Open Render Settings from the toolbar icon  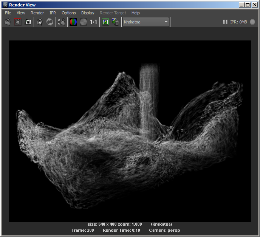pos(61,22)
